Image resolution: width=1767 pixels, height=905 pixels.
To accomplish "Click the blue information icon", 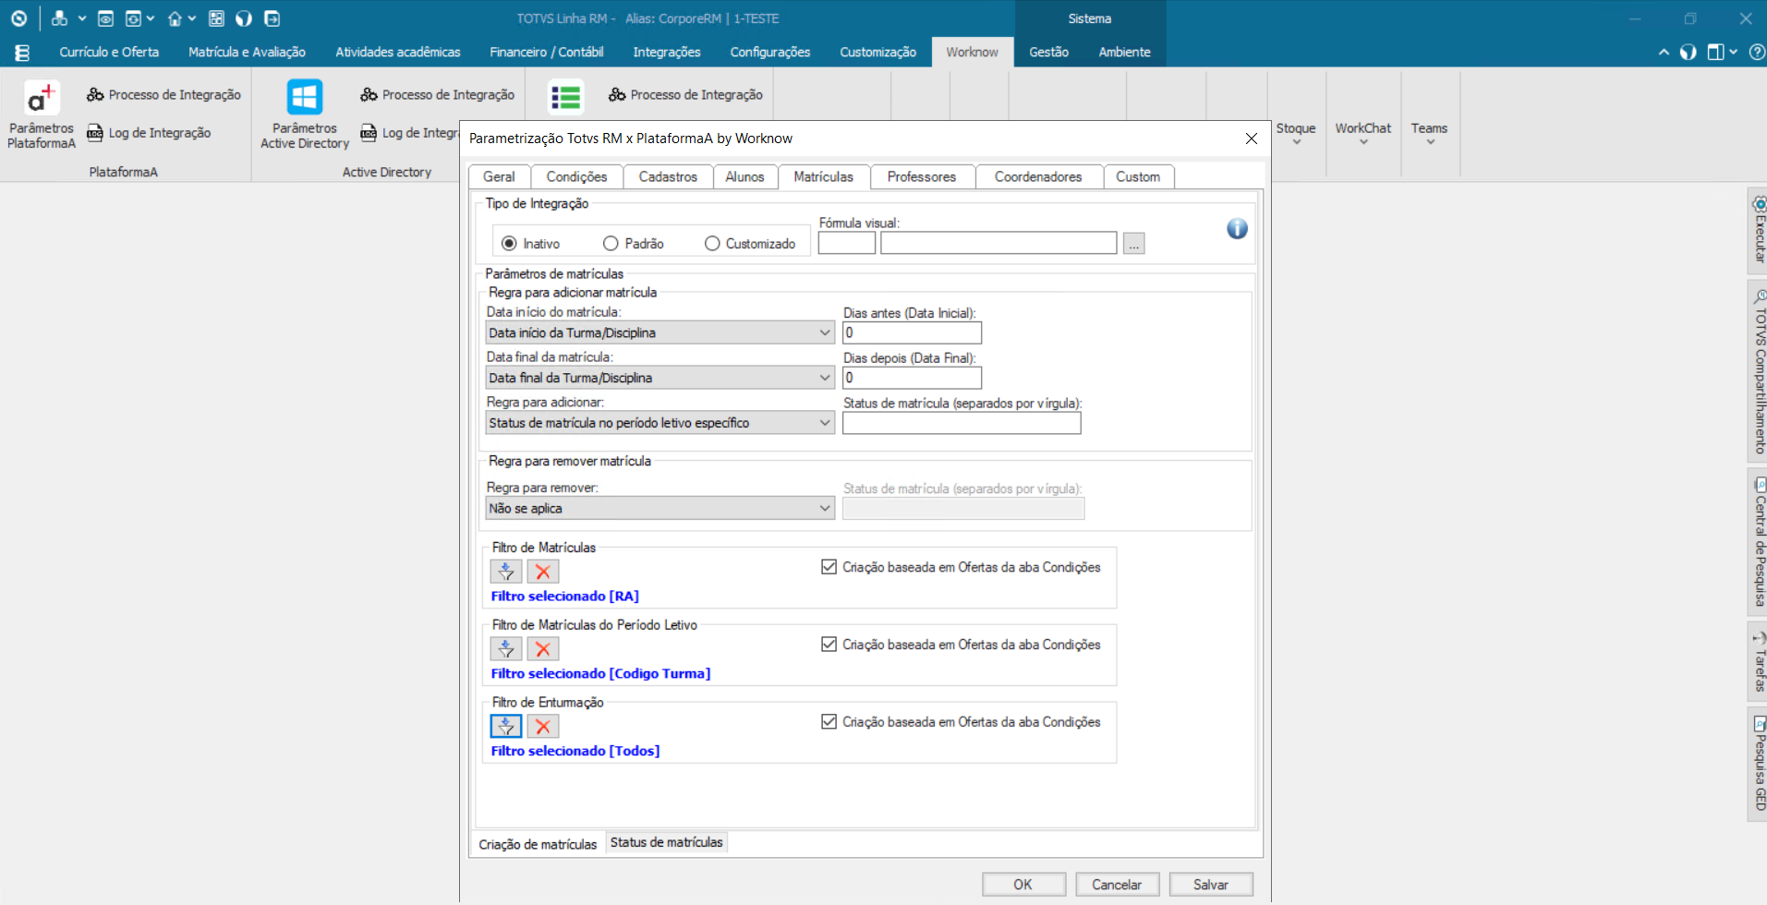I will (1237, 229).
